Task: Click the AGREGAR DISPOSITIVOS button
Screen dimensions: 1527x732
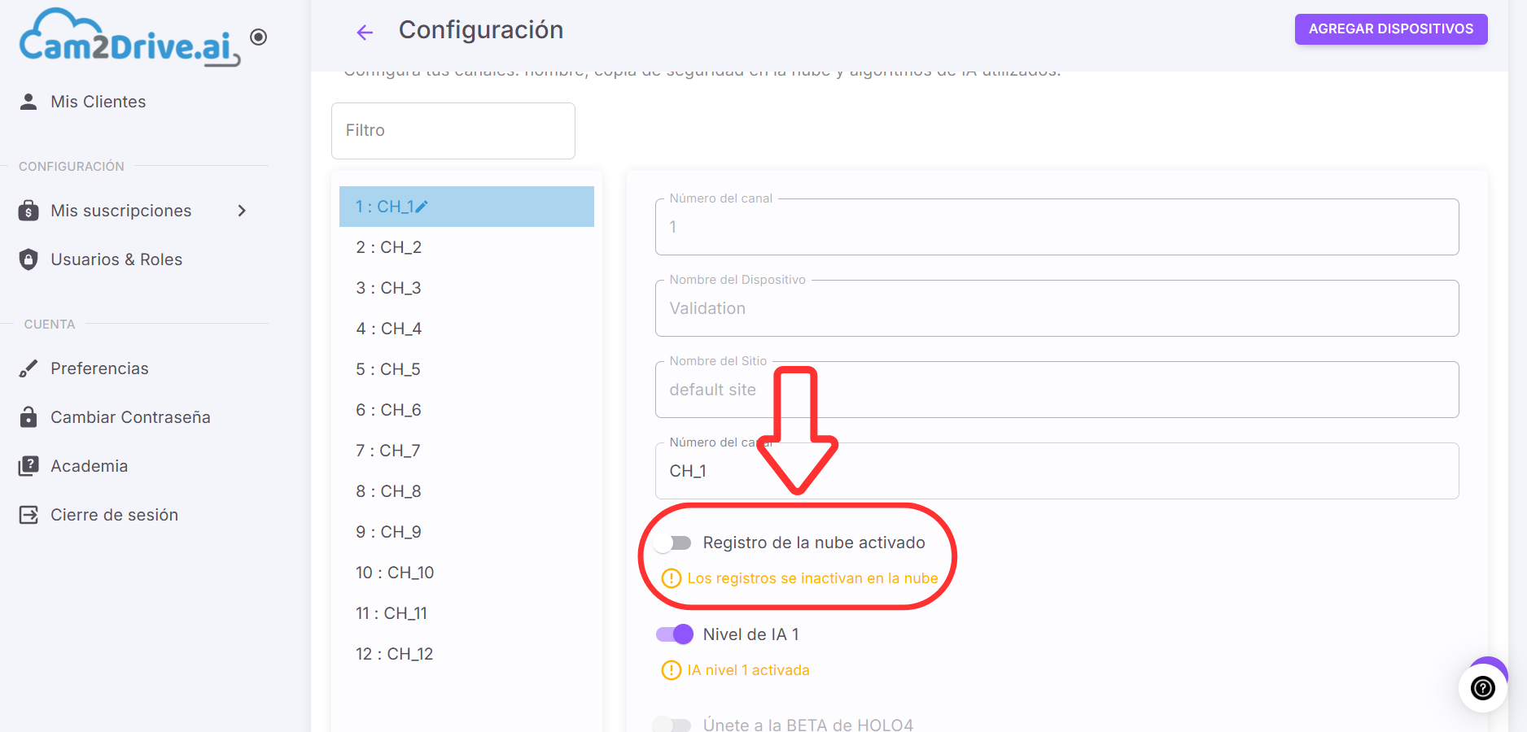Action: point(1391,29)
